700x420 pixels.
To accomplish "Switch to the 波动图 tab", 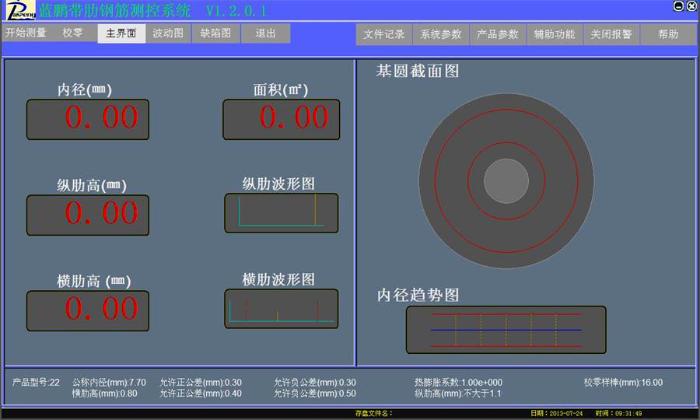I will coord(168,34).
